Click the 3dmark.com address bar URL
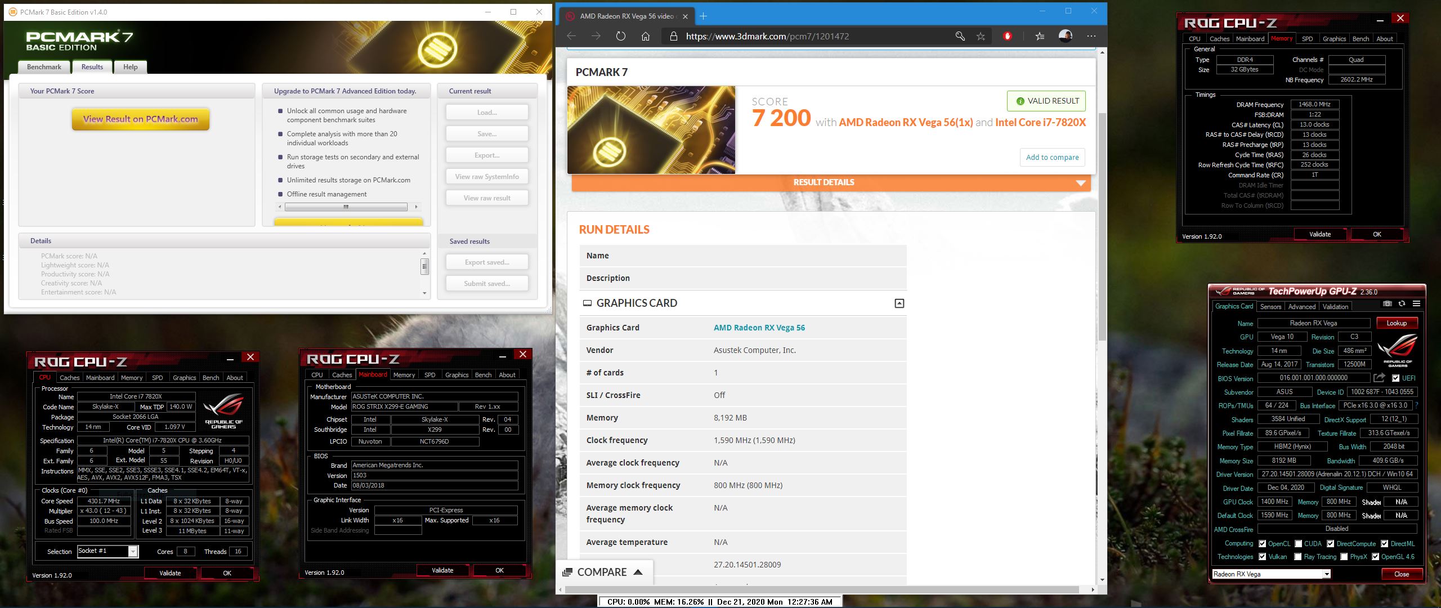 click(x=767, y=36)
